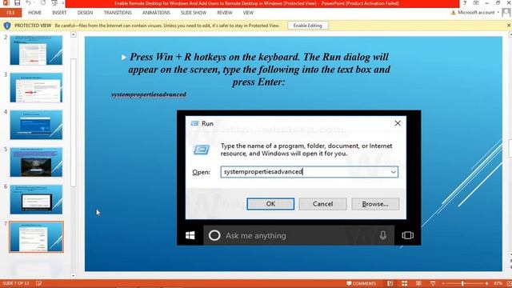Click Enable Editing button

(x=307, y=26)
